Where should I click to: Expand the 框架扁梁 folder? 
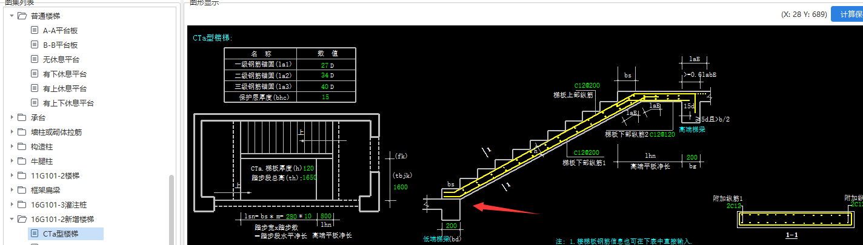pos(12,190)
